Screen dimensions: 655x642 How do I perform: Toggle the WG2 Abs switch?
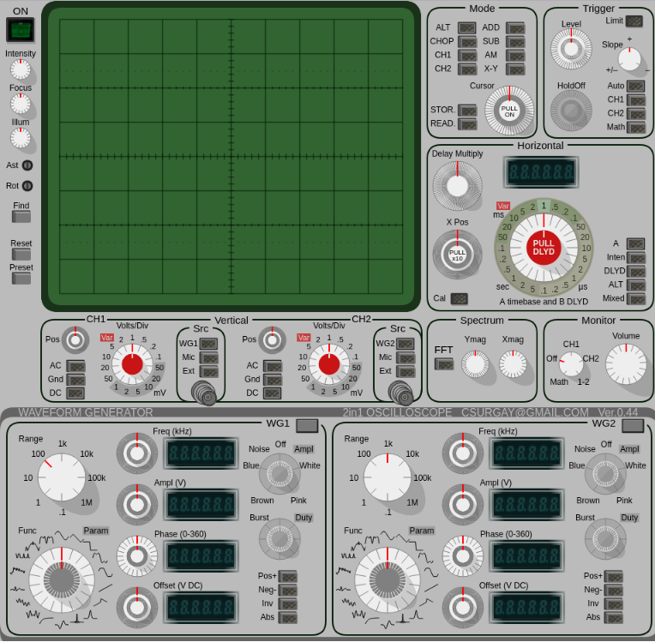point(614,618)
